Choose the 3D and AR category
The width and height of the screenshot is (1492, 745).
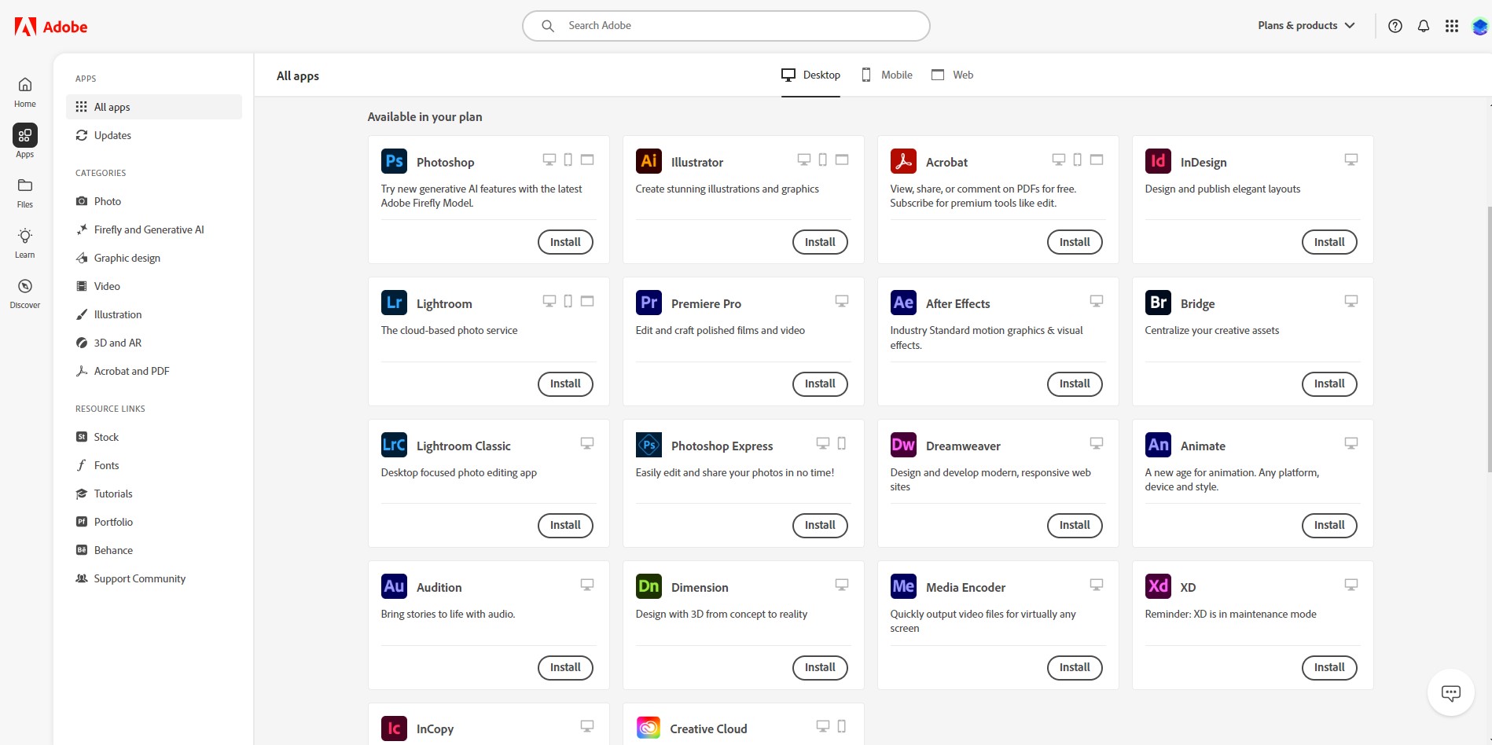[x=154, y=343]
